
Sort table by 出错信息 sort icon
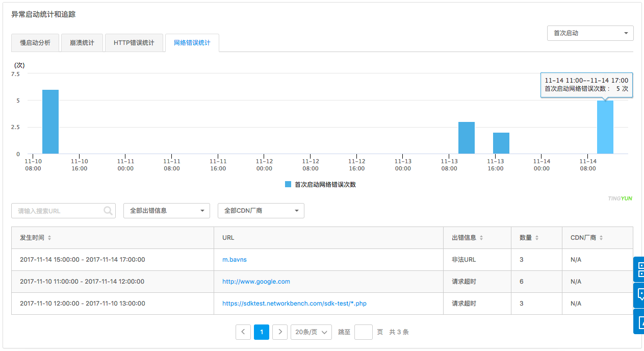tap(481, 238)
